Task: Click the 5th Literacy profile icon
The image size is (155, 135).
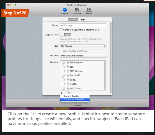Action: 68,63
